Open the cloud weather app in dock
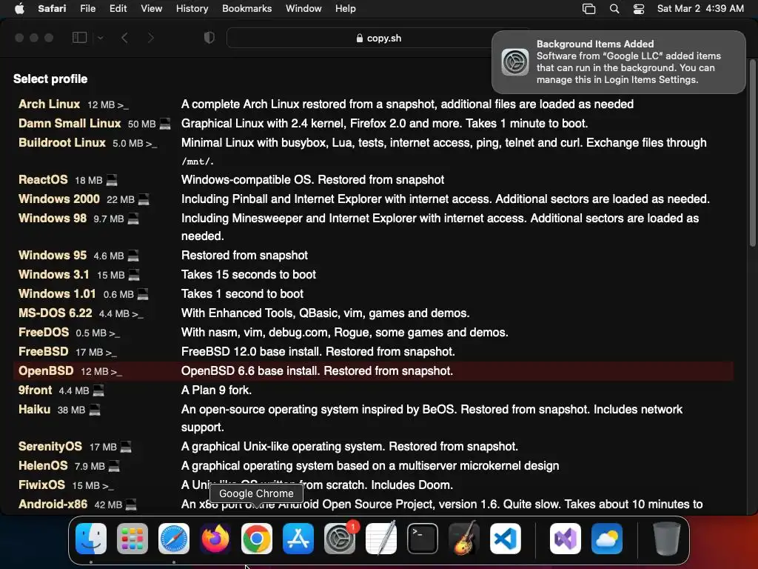 point(607,539)
